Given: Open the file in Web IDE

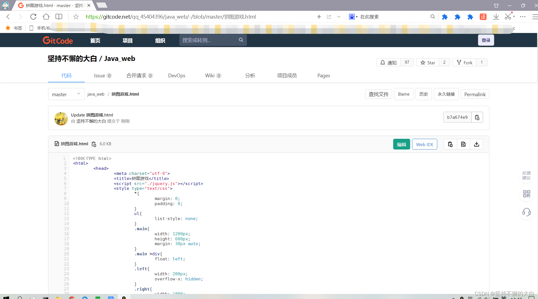Looking at the screenshot, I should point(425,144).
